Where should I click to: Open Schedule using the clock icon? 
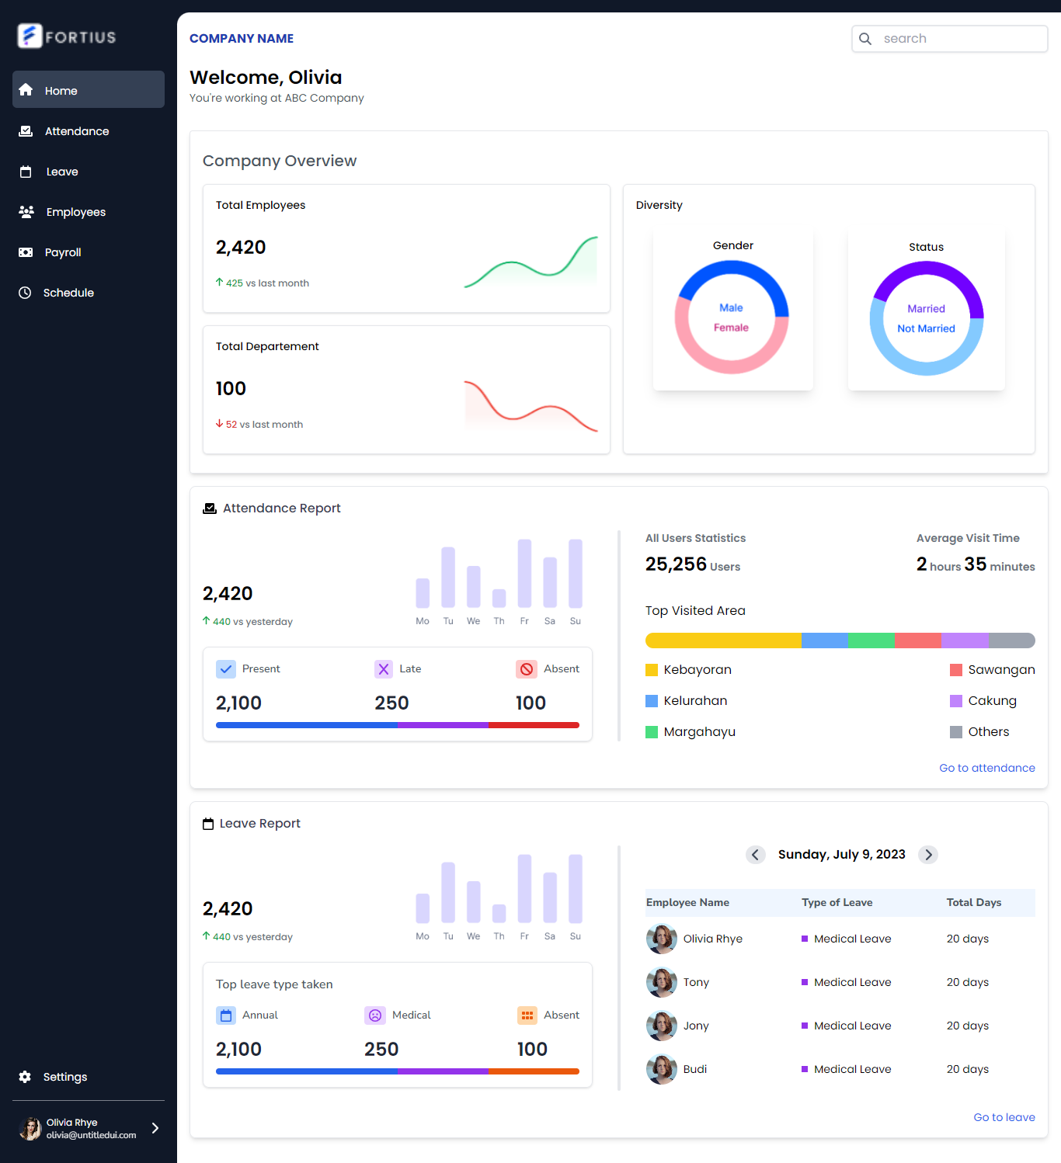(26, 293)
